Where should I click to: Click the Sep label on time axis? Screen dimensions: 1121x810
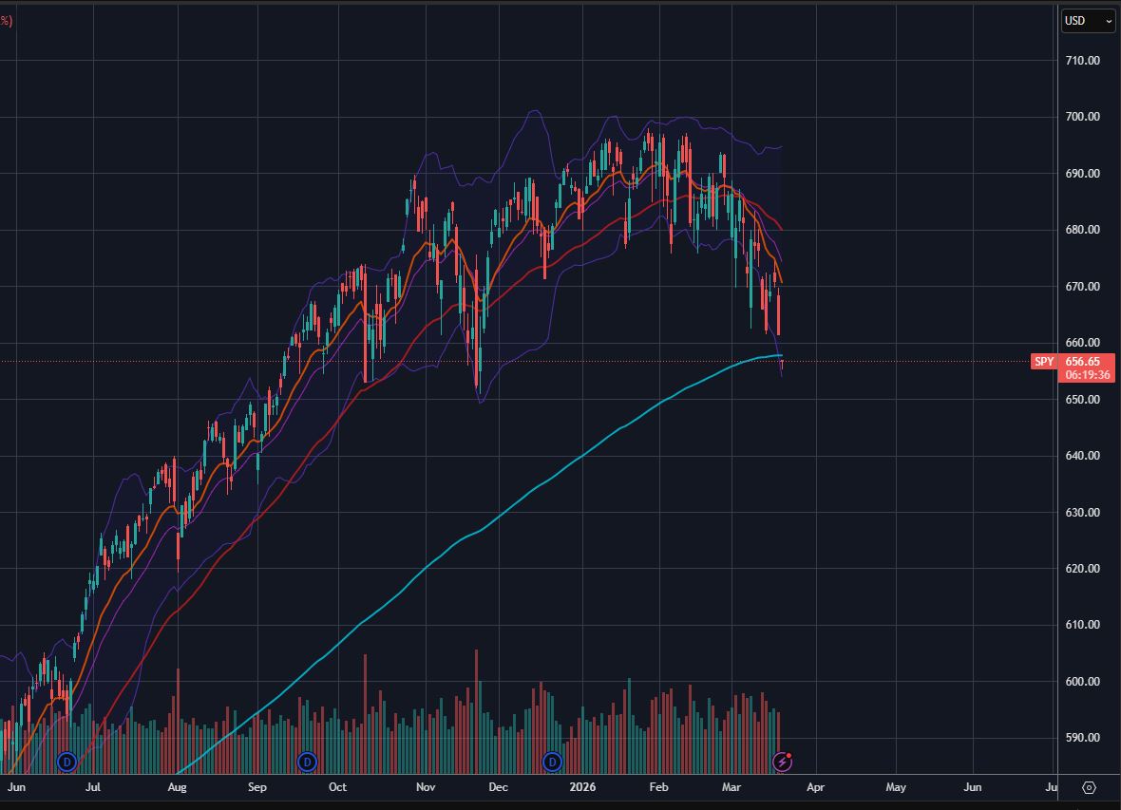tap(257, 787)
